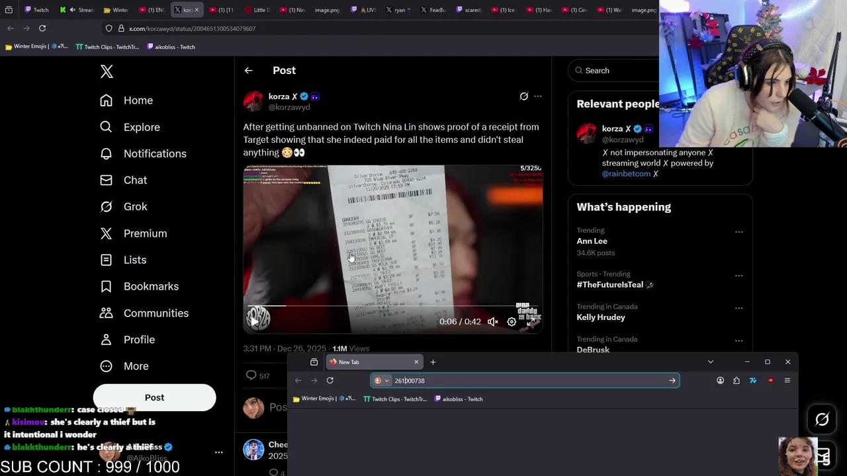Open the video settings gear
The image size is (847, 476).
click(512, 322)
